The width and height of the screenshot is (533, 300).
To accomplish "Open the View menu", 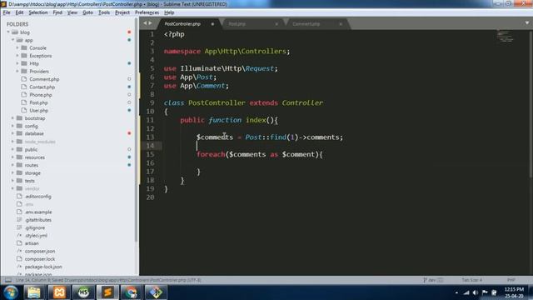I will pos(72,12).
